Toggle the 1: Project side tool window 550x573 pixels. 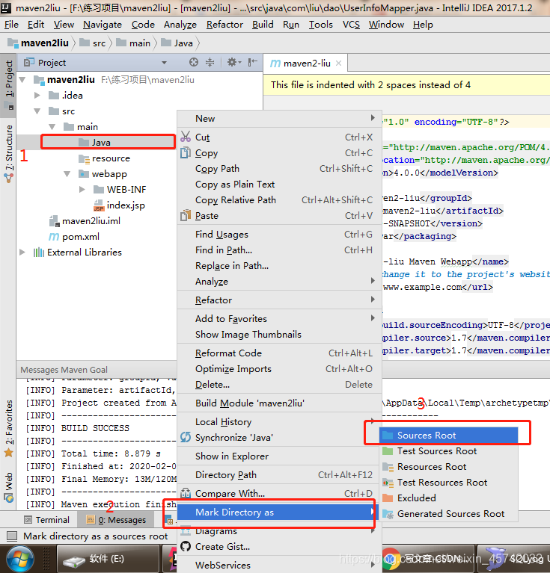point(8,84)
